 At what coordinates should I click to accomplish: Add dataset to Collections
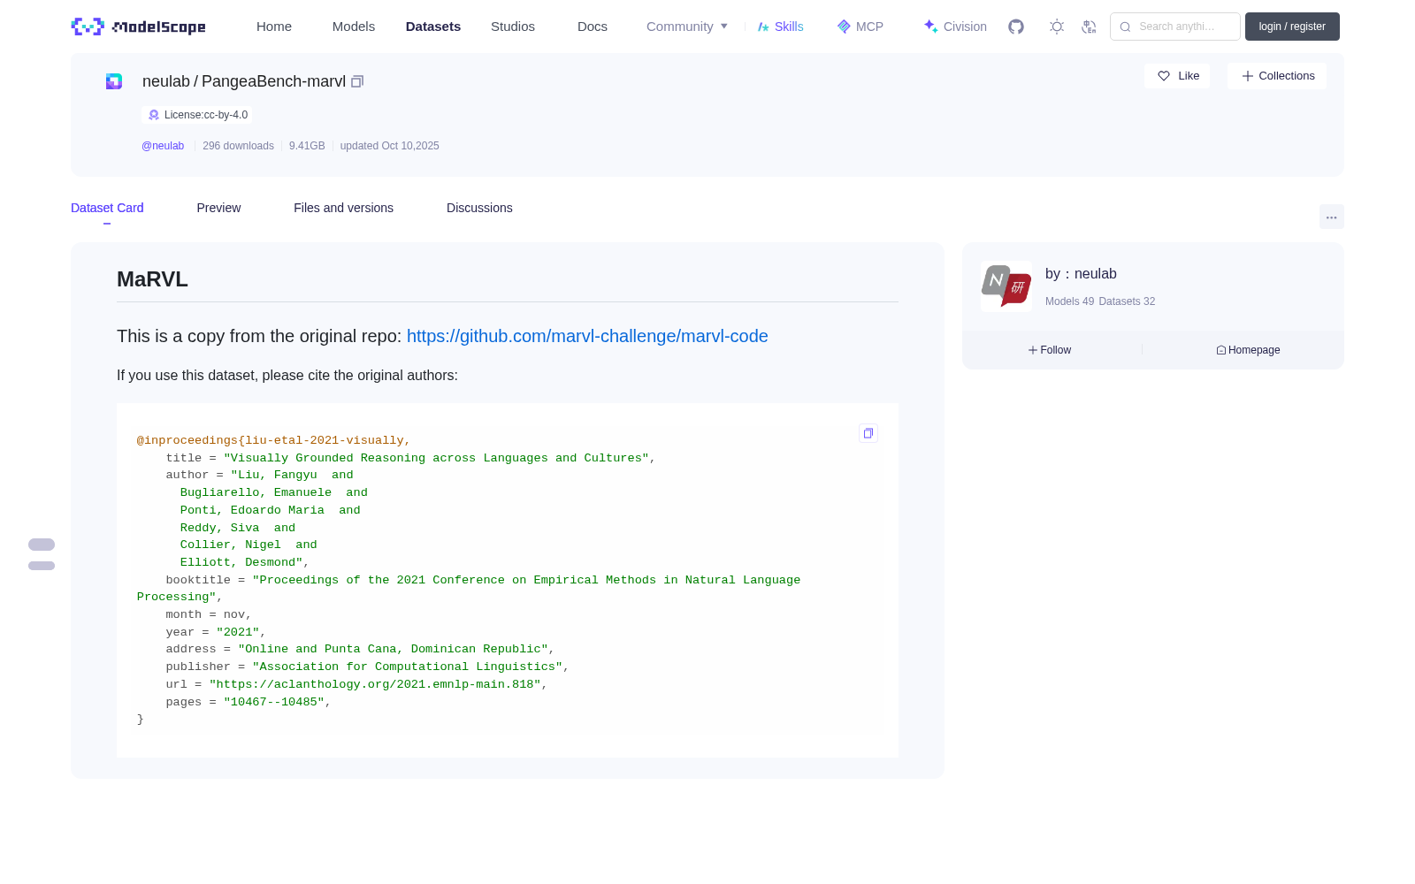1277,76
